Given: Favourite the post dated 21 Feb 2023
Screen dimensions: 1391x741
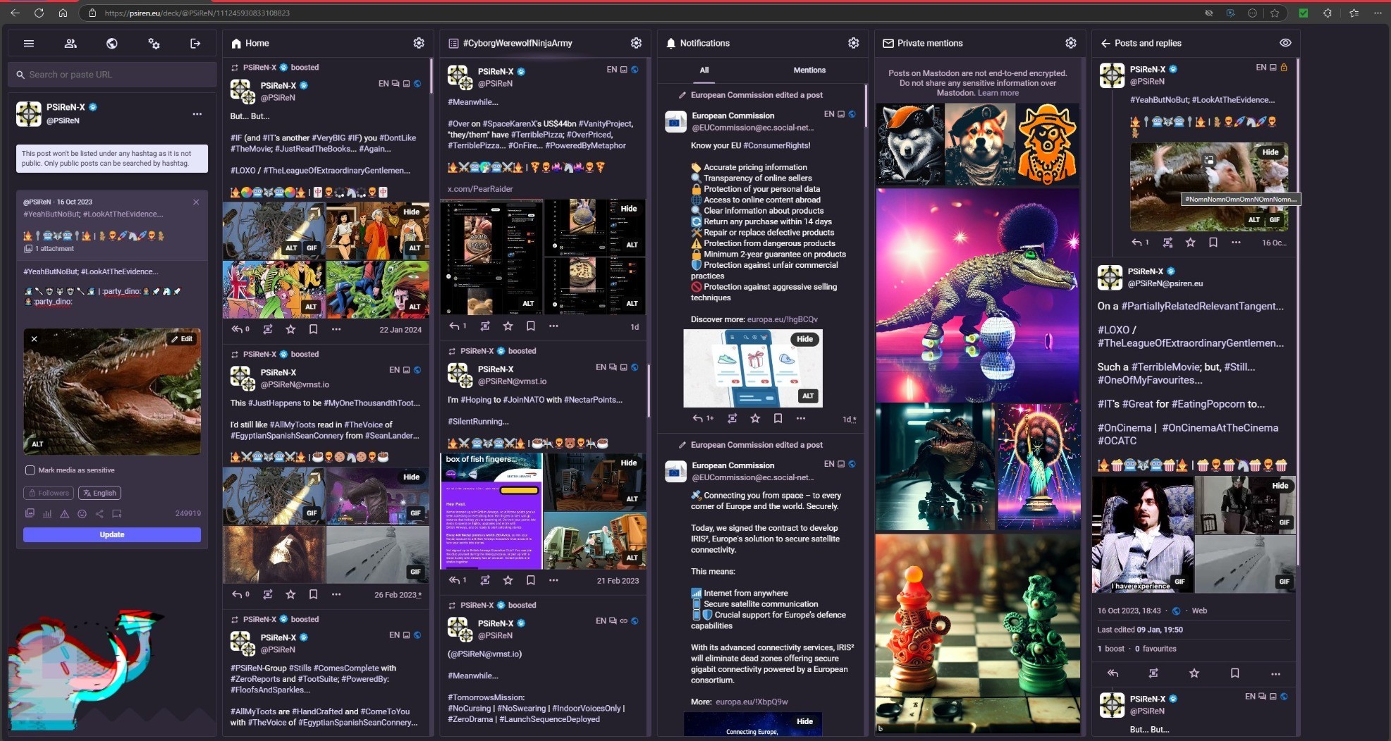Looking at the screenshot, I should coord(508,580).
